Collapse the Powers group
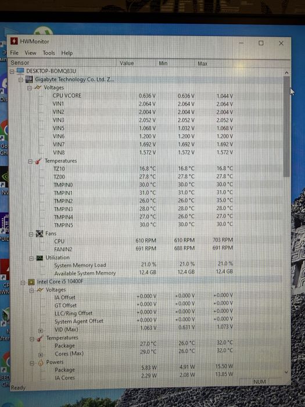305x407 pixels. pos(32,363)
